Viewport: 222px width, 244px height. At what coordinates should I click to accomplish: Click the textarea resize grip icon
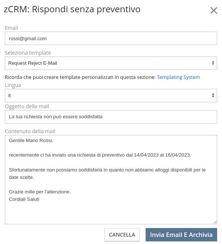(215, 222)
